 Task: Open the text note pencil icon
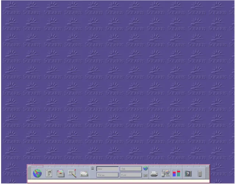pos(72,173)
